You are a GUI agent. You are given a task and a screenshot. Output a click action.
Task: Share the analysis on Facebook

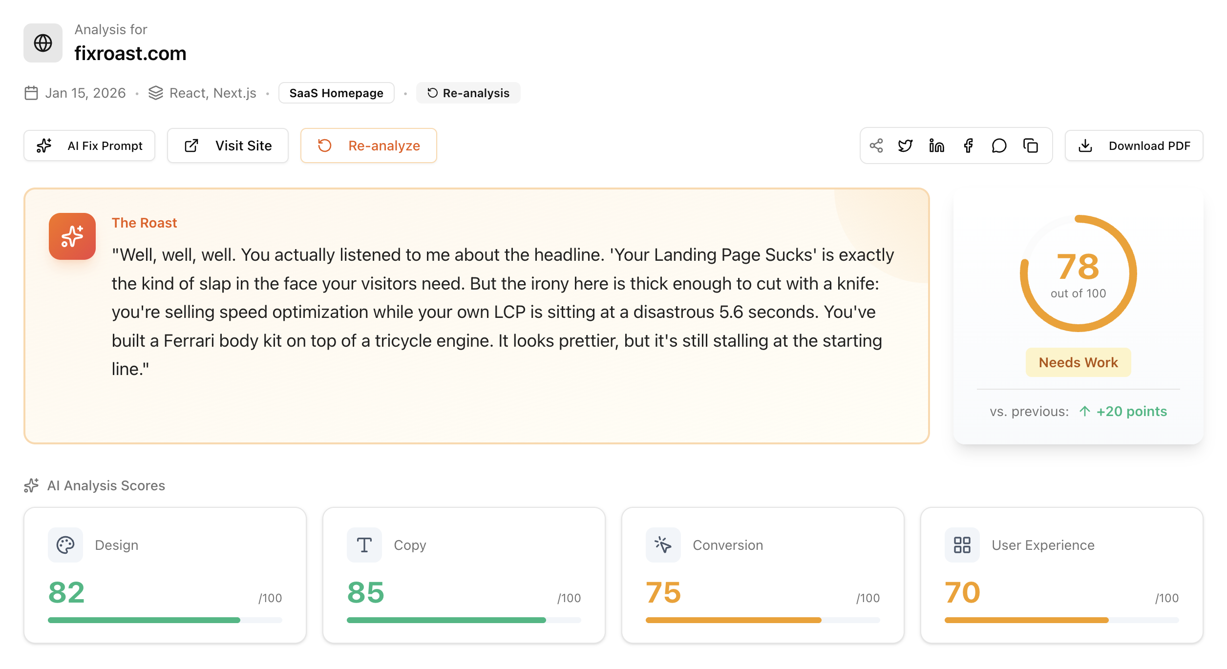(968, 146)
